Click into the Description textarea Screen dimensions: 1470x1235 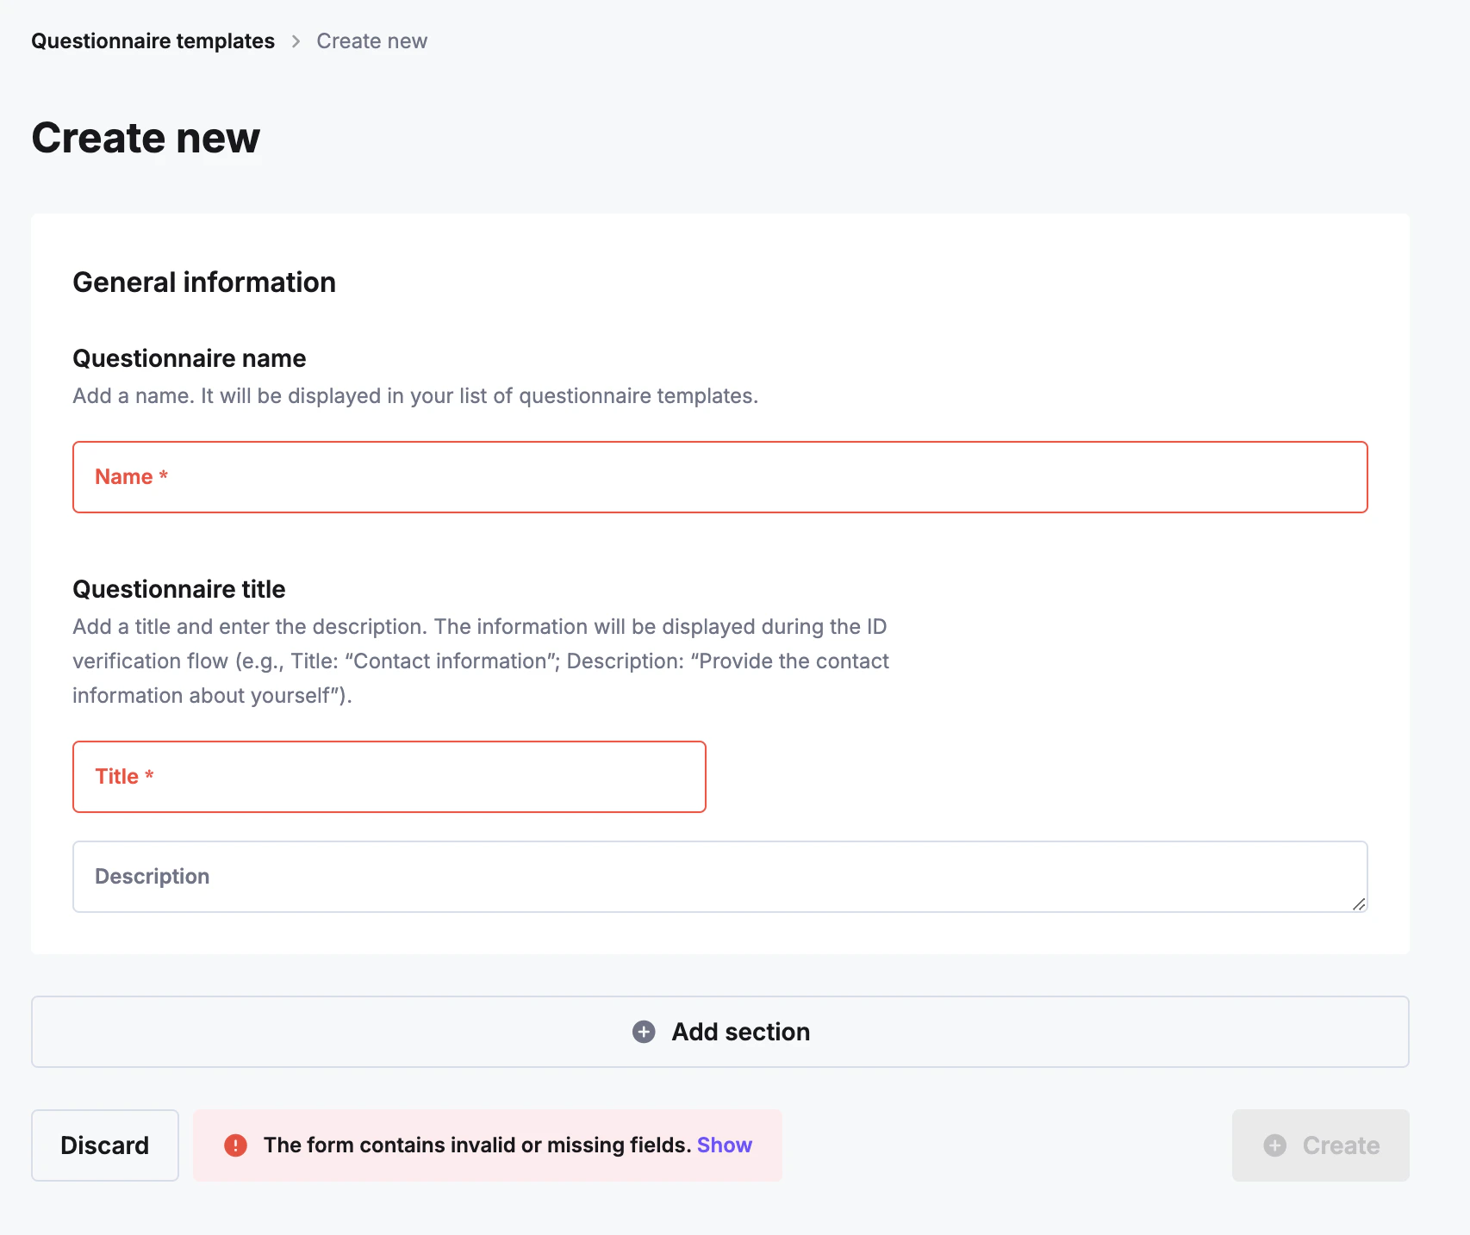pos(720,877)
